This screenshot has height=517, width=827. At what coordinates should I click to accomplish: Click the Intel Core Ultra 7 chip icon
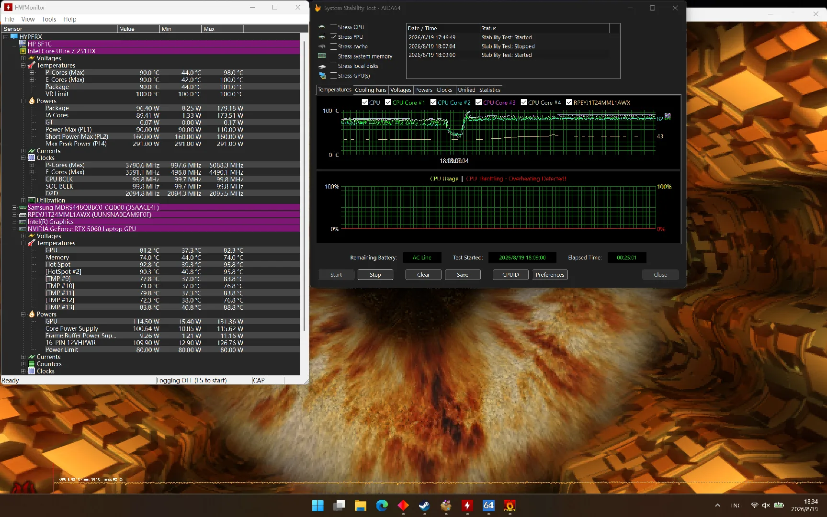[23, 51]
